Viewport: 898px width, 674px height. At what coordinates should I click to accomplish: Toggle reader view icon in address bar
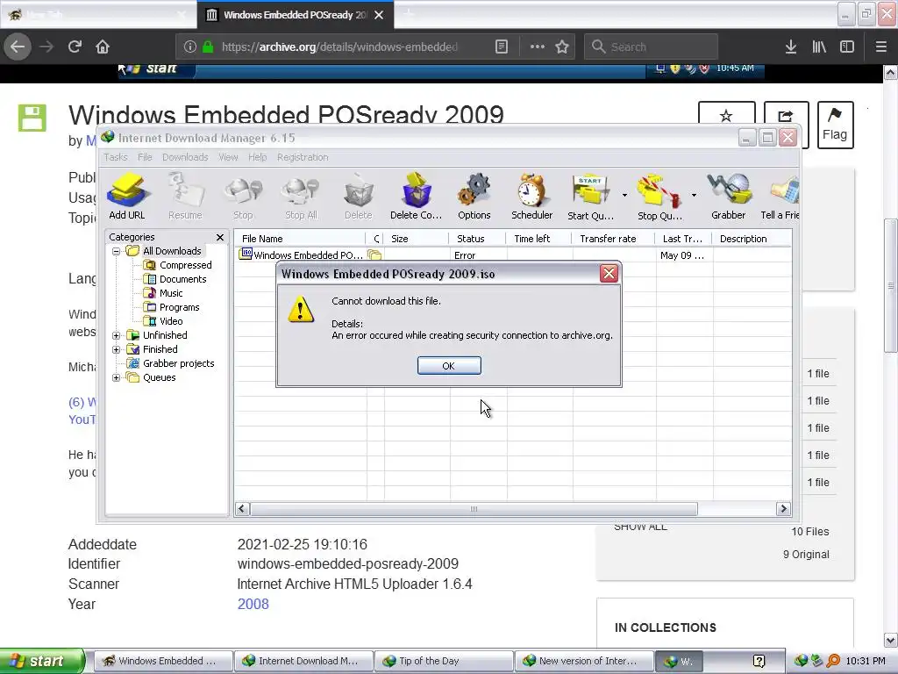tap(502, 47)
